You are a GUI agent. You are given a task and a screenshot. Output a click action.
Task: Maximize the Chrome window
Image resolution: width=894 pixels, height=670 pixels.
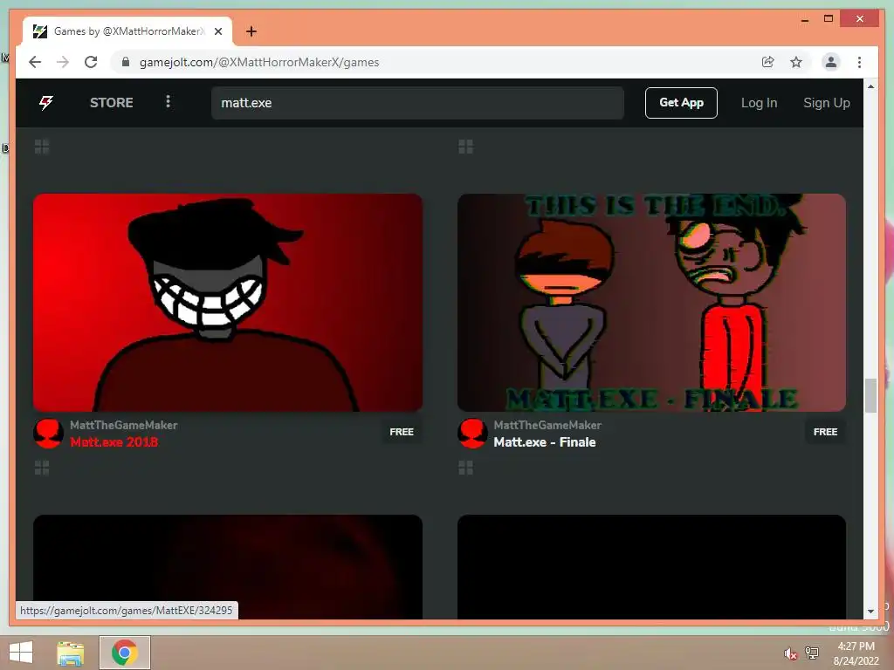pos(829,19)
